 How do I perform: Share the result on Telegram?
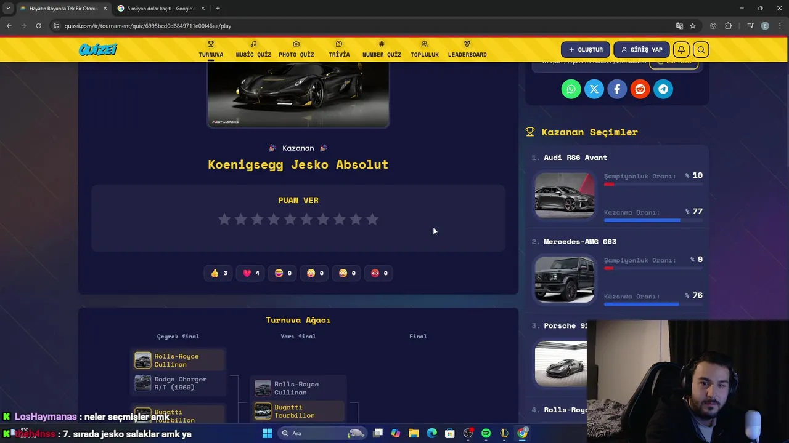tap(663, 89)
